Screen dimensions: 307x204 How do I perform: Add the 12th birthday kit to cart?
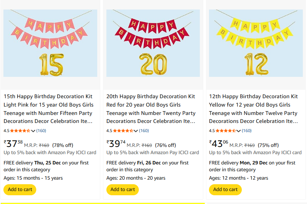[225, 190]
